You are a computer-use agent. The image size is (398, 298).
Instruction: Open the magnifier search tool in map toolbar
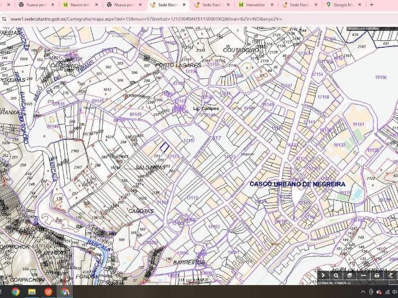[x=336, y=276]
